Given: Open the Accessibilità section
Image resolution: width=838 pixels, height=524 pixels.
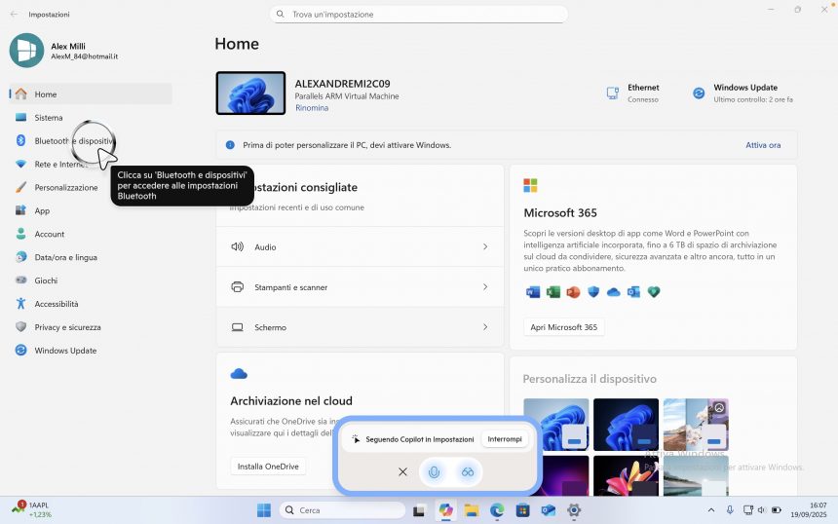Looking at the screenshot, I should (x=56, y=304).
